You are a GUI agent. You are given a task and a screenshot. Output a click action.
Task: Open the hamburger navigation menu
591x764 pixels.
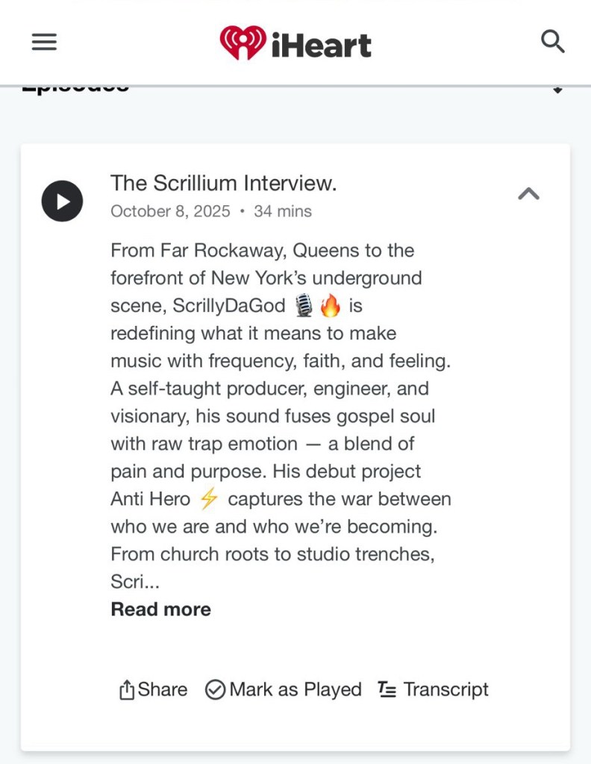[x=44, y=43]
